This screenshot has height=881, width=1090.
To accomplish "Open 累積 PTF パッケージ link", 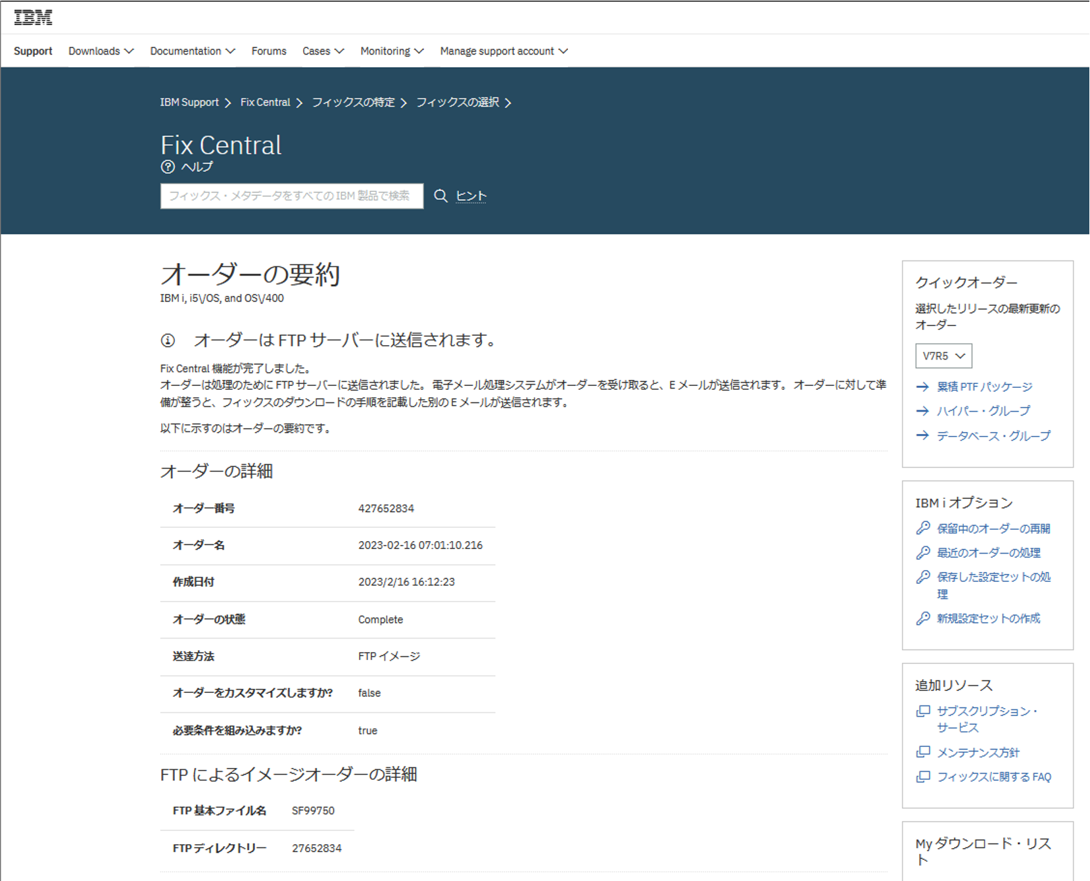I will click(984, 387).
